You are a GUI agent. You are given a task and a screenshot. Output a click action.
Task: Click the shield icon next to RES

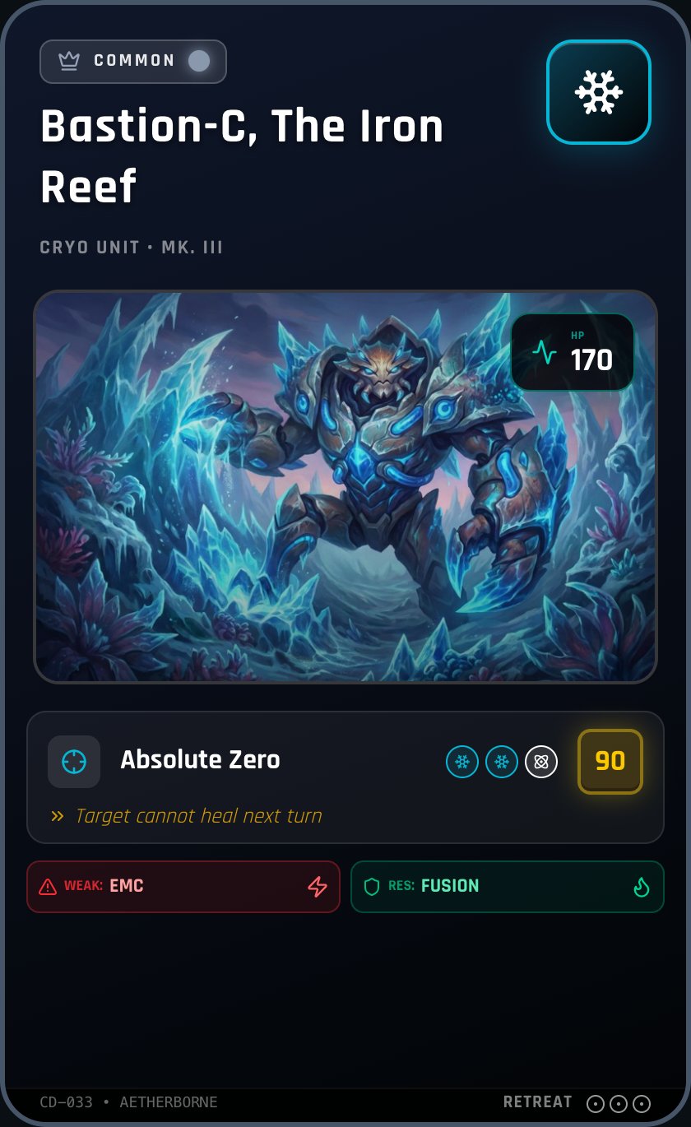tap(372, 887)
